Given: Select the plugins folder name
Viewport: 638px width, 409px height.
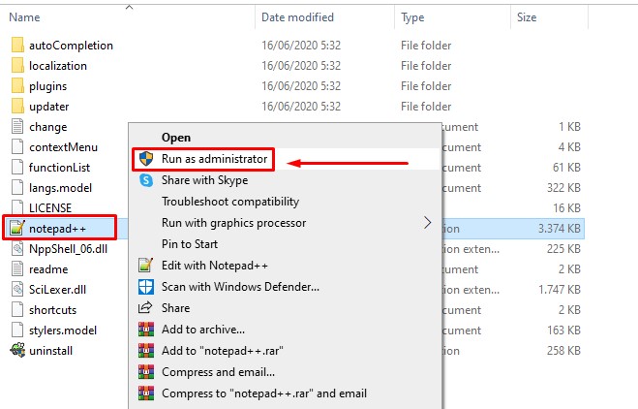Looking at the screenshot, I should tap(47, 86).
